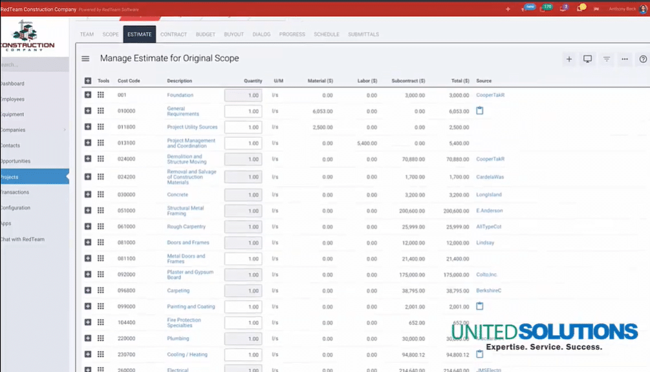
Task: Open Employees in the sidebar
Action: pyautogui.click(x=12, y=99)
